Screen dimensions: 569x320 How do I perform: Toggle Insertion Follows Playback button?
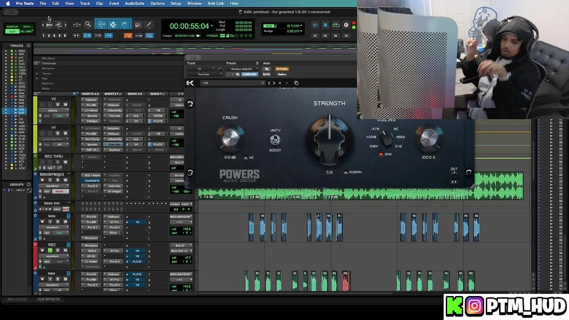[108, 36]
